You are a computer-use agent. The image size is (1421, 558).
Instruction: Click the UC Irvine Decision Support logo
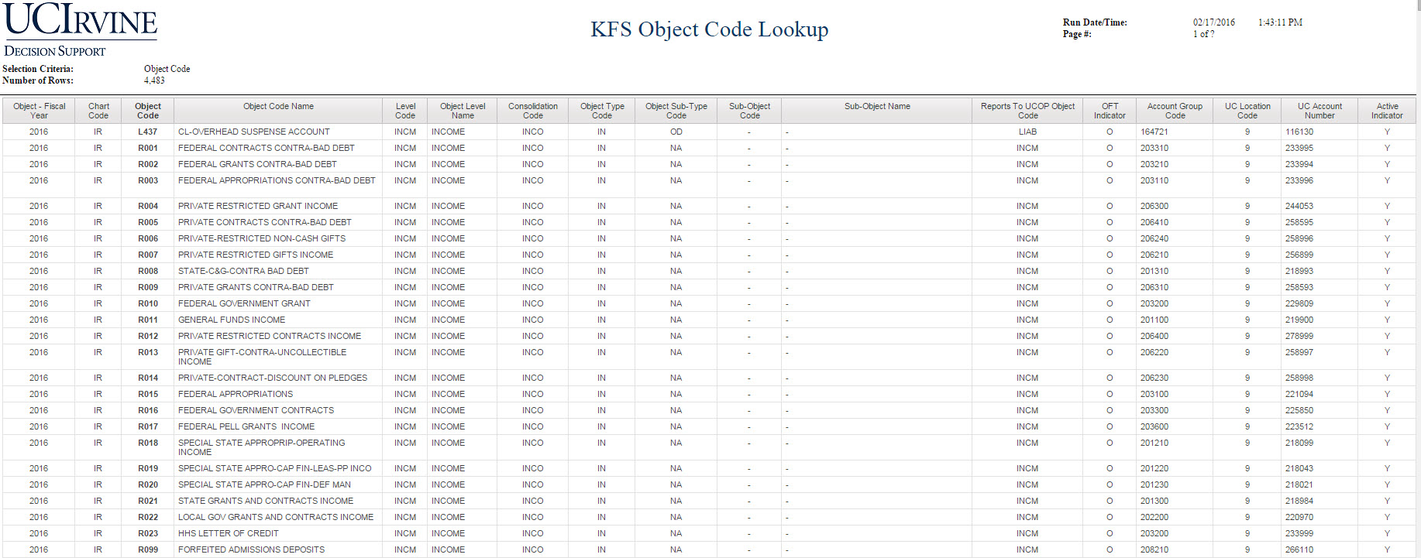[x=81, y=30]
